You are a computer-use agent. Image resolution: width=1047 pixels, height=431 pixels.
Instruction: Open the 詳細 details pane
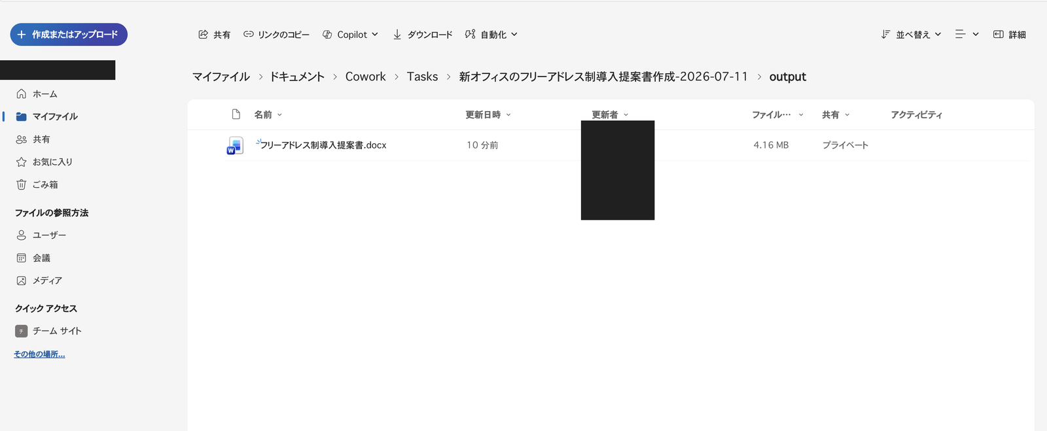click(1009, 35)
